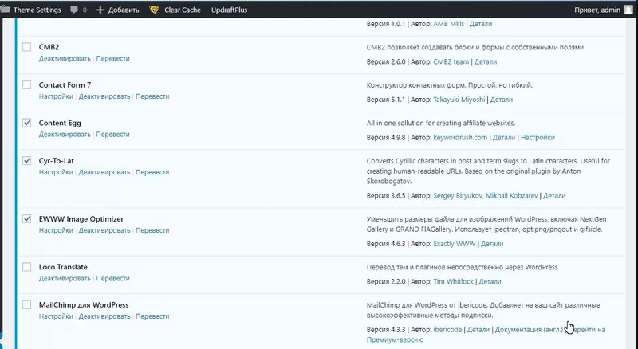Click Перевести under Contact Form 7

pos(152,96)
